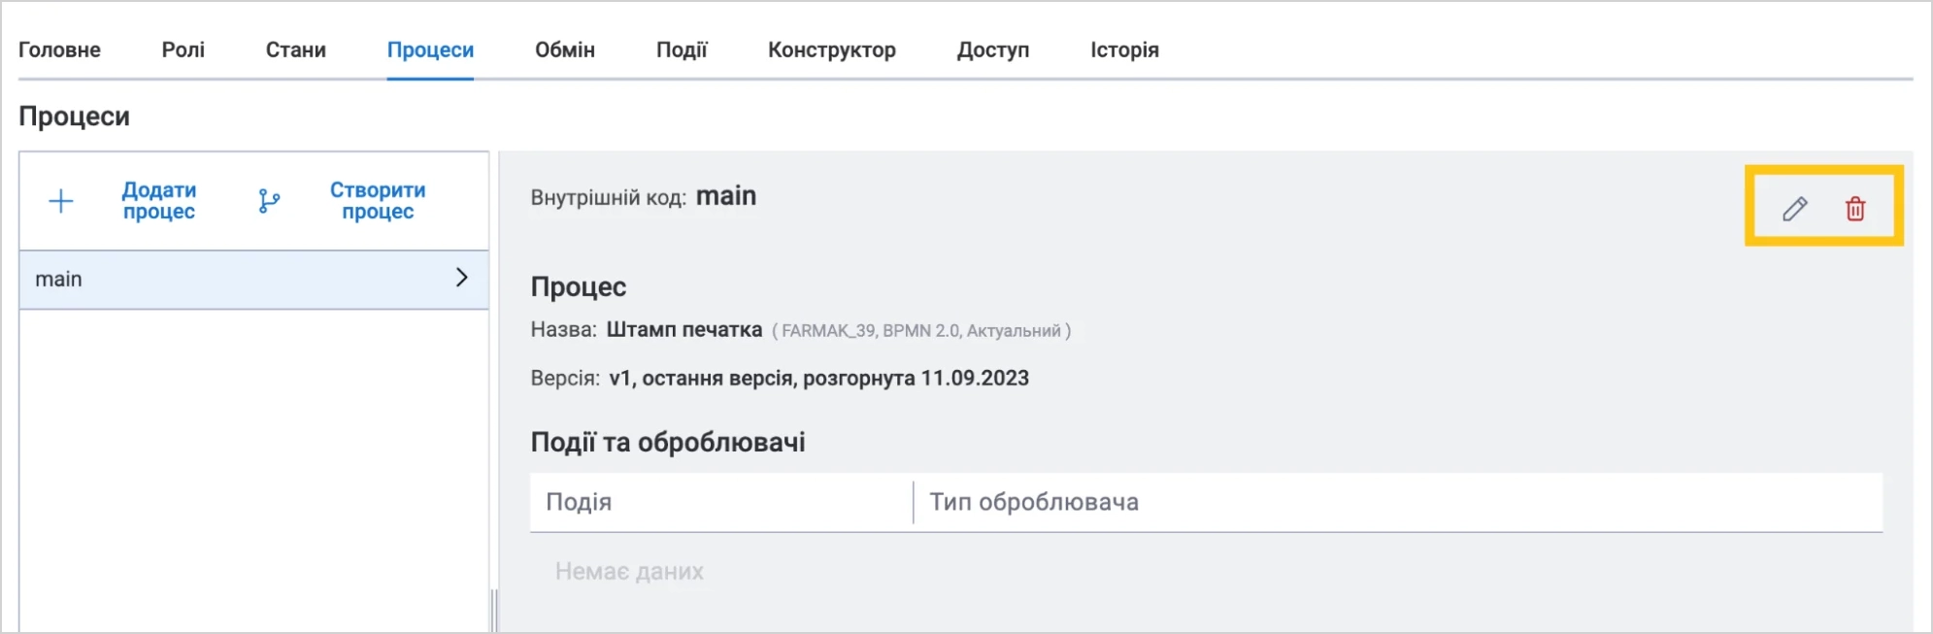Click the branch icon beside Створити процес
Viewport: 1933px width, 634px height.
pos(269,201)
